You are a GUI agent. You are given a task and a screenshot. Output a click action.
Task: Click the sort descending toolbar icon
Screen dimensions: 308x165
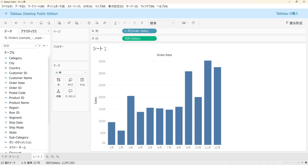point(105,23)
